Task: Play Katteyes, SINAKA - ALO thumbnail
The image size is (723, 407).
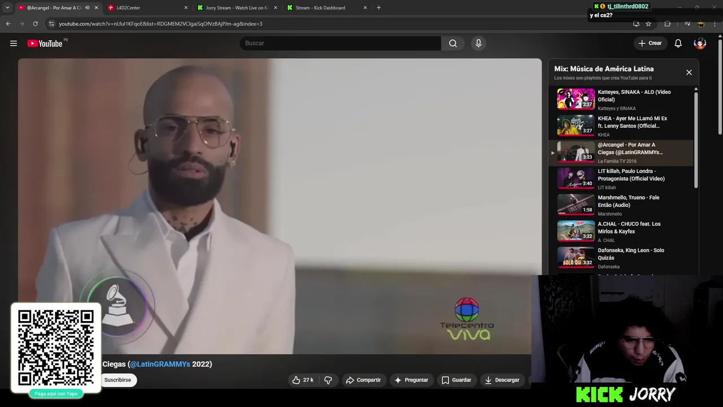Action: [576, 98]
